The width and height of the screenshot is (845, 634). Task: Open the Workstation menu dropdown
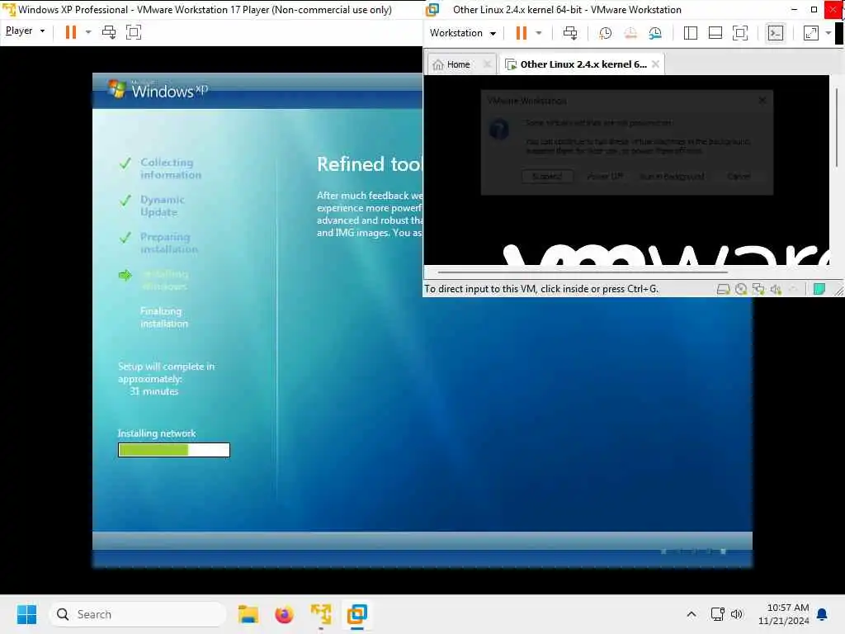pyautogui.click(x=462, y=33)
